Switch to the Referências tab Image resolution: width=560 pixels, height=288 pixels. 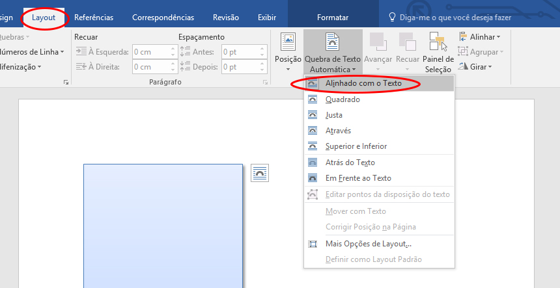pyautogui.click(x=94, y=18)
